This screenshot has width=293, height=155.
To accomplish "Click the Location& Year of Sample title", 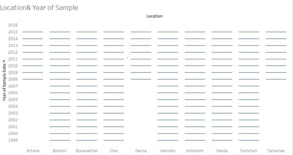I will click(39, 8).
